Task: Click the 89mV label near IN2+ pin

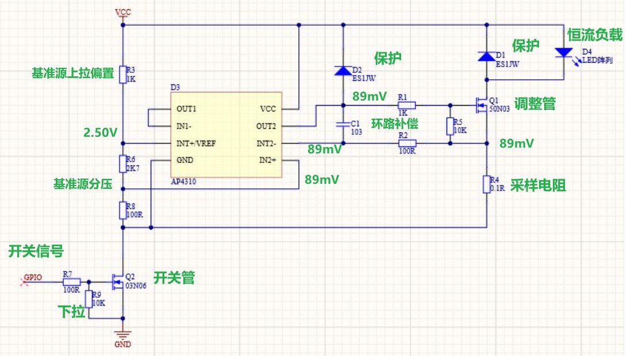Action: pyautogui.click(x=322, y=180)
